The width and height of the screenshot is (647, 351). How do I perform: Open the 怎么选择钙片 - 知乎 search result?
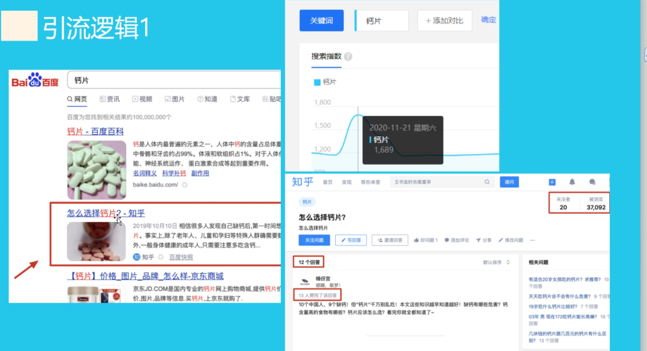pyautogui.click(x=106, y=213)
